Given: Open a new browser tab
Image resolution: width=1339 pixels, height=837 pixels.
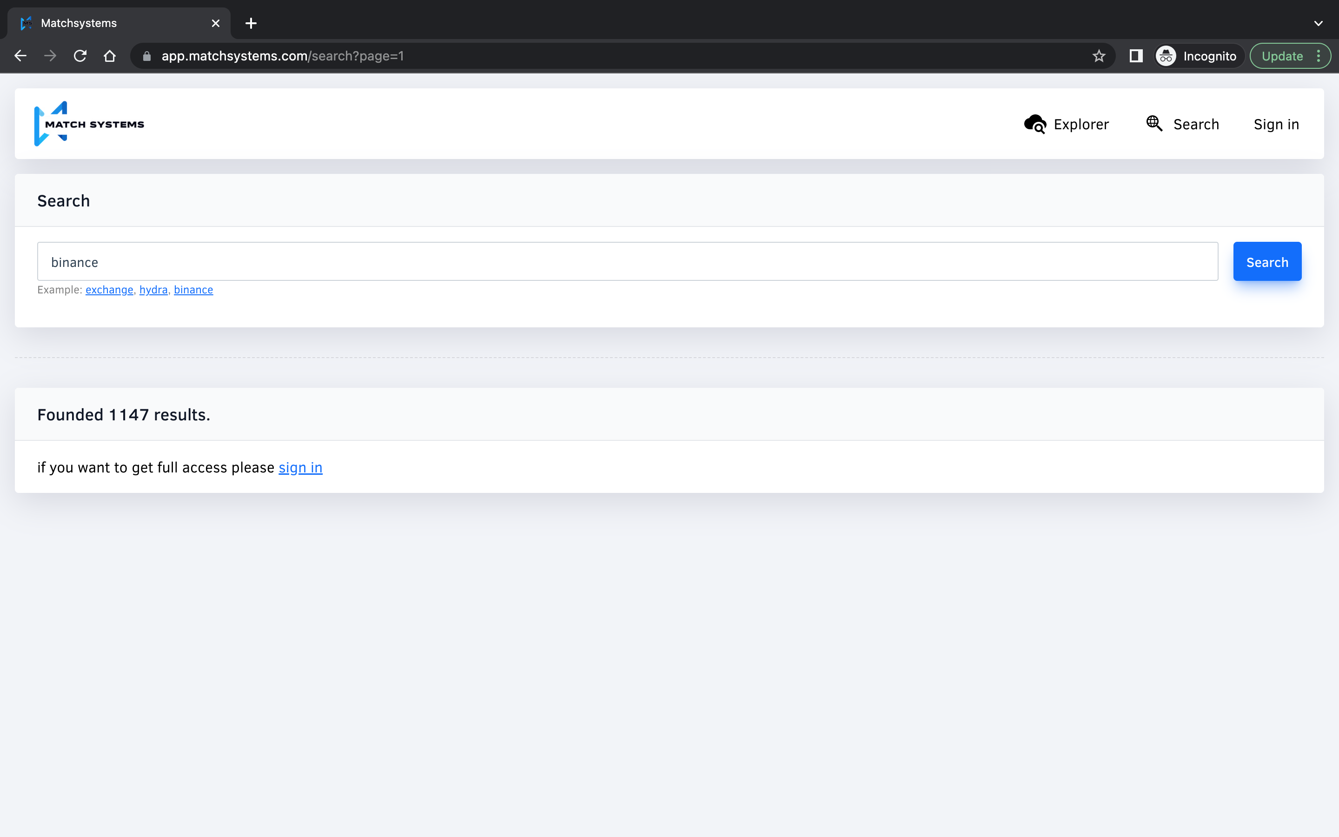Looking at the screenshot, I should (251, 23).
